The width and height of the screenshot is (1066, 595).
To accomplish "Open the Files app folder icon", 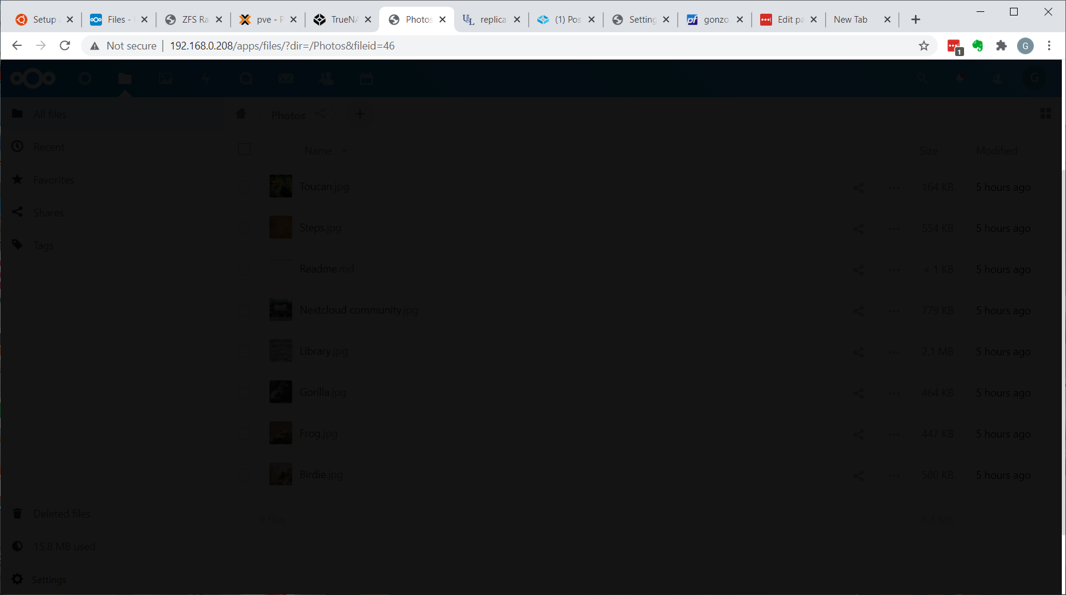I will 125,78.
